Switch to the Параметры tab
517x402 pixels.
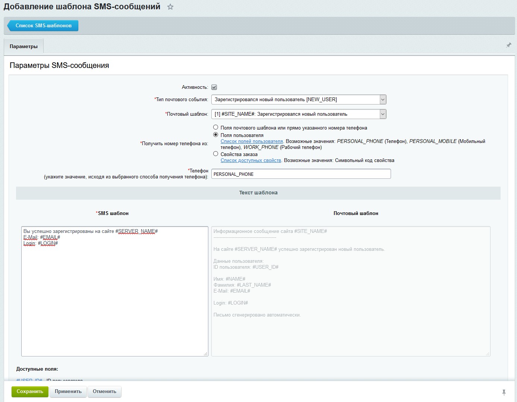[x=23, y=46]
